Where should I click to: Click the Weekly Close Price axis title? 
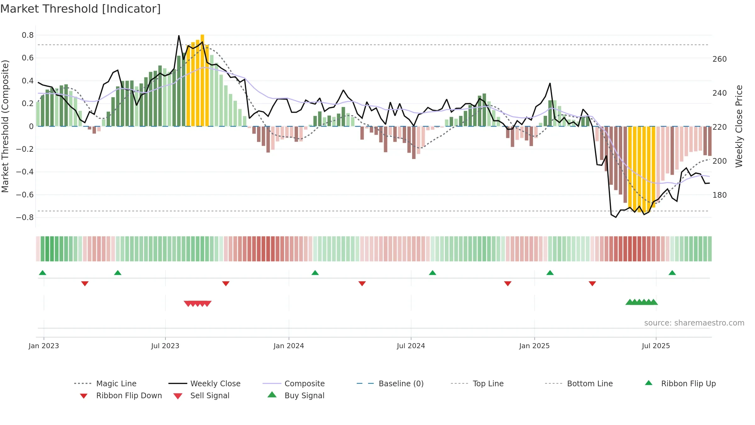tap(739, 126)
